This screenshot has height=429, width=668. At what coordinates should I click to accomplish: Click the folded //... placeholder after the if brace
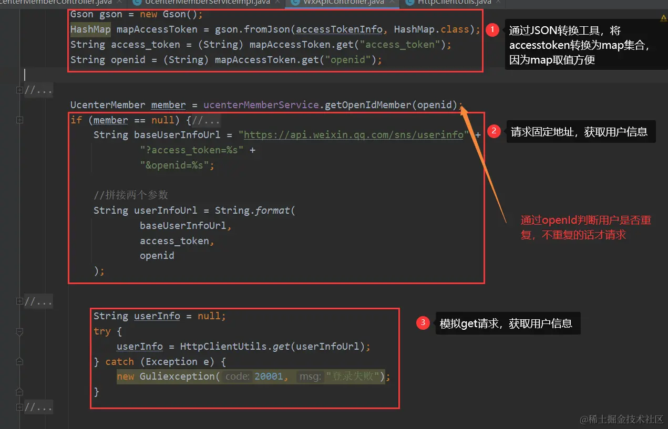coord(206,120)
